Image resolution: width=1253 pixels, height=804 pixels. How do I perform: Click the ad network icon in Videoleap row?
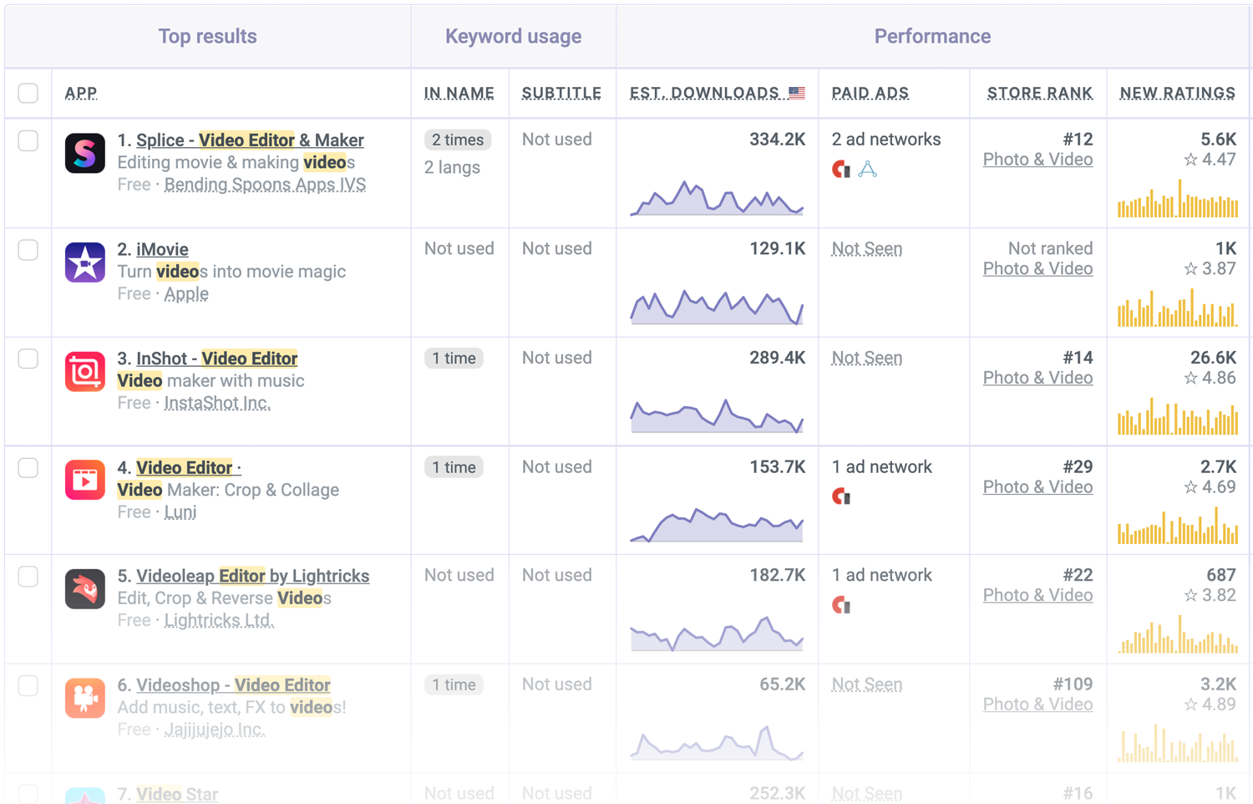click(841, 605)
